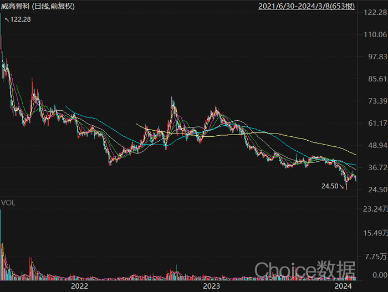The image size is (388, 292).
Task: Click the 15.49万 volume axis value
Action: [375, 233]
